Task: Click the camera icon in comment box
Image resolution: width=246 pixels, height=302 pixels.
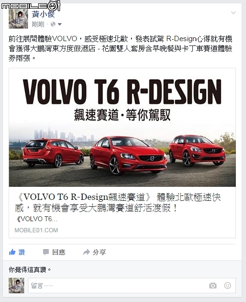Action: 213,286
